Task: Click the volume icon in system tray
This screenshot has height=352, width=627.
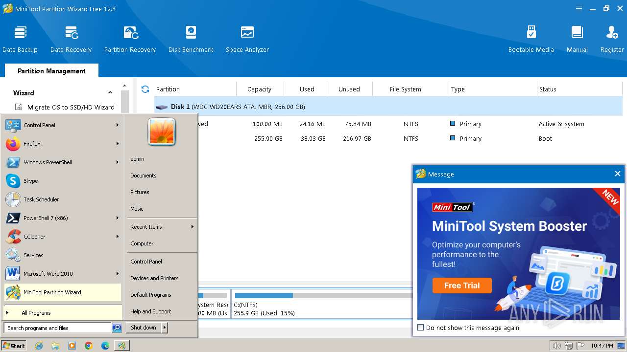Action: [x=557, y=346]
